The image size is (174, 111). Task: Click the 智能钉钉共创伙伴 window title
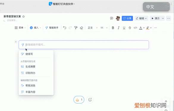pyautogui.click(x=63, y=4)
